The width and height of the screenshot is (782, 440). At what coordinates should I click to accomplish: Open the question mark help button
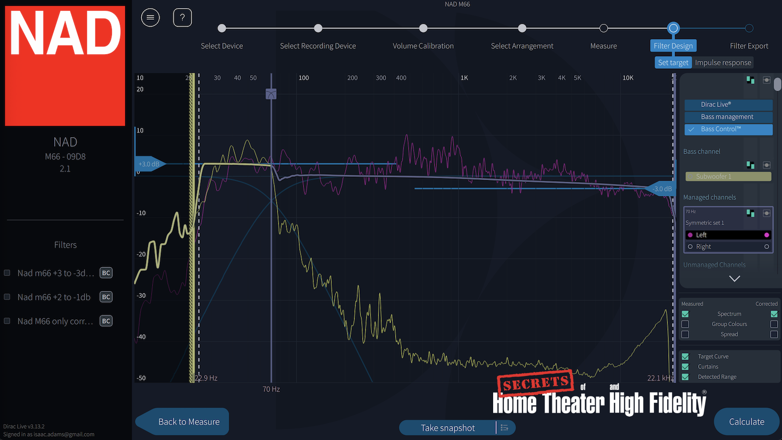coord(182,18)
